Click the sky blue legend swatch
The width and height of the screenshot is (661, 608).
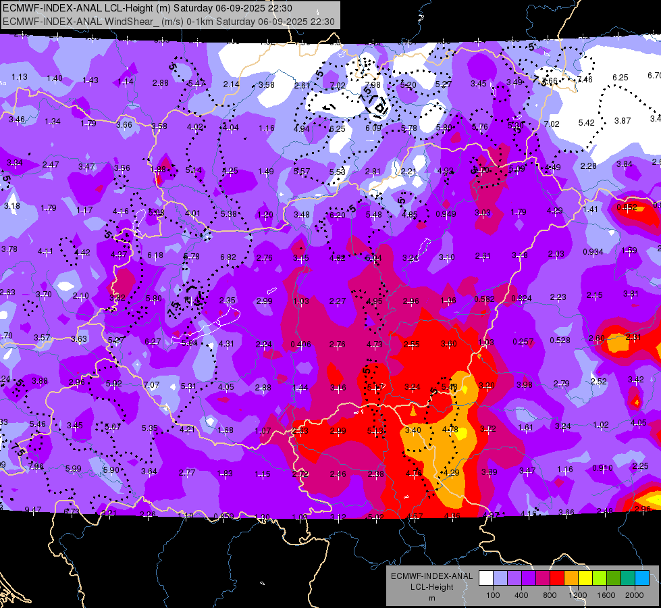pyautogui.click(x=642, y=578)
